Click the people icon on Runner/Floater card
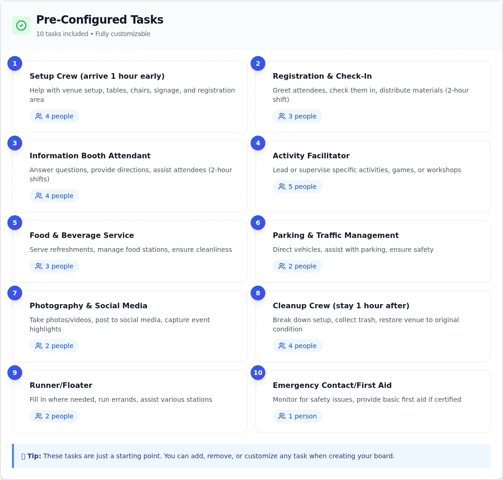The image size is (503, 480). (38, 416)
